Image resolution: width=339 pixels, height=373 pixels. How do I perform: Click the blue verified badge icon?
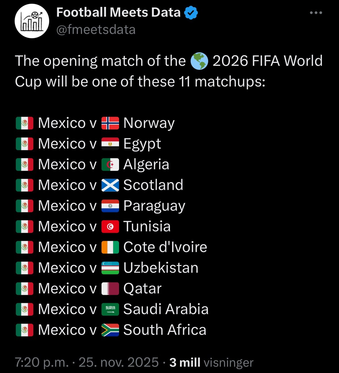point(191,13)
